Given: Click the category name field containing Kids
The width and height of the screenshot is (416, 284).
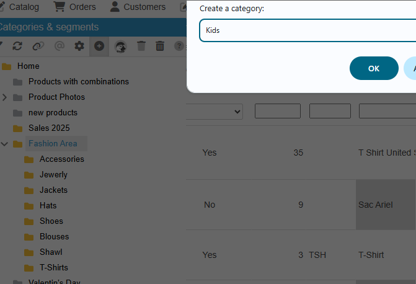Looking at the screenshot, I should click(x=308, y=30).
